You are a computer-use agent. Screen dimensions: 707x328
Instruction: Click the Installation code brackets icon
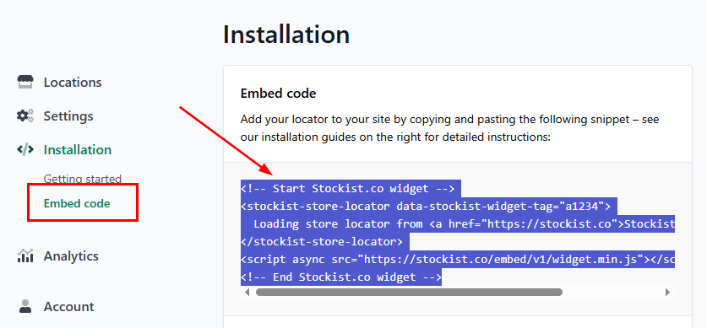(x=25, y=149)
